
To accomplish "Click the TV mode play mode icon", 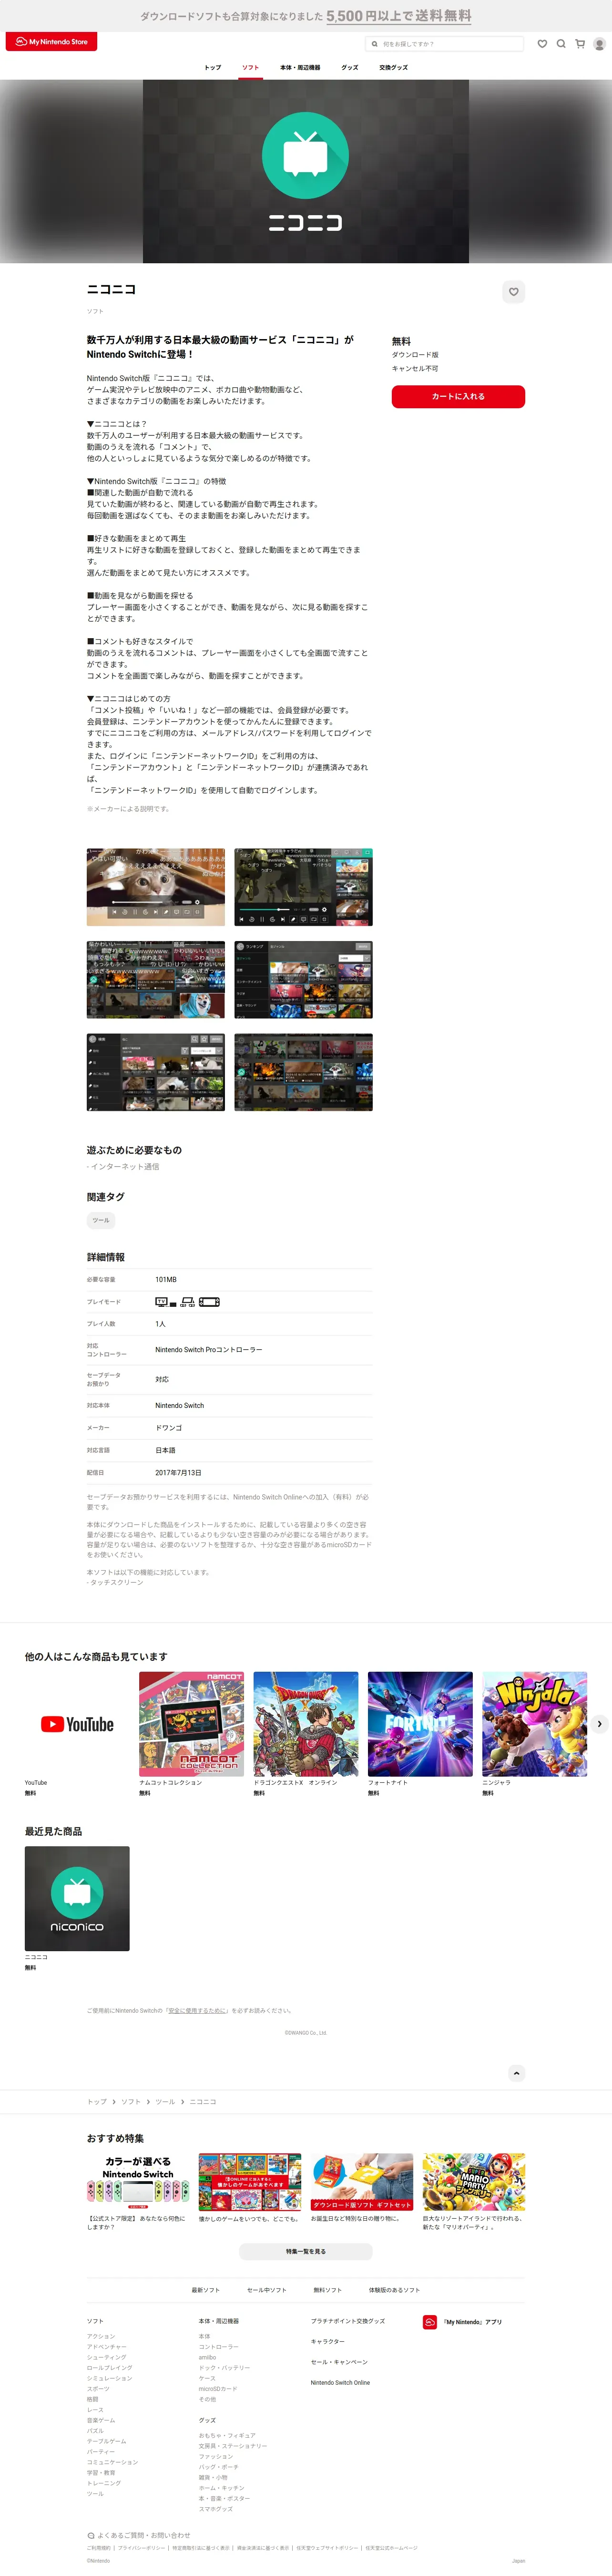I will tap(166, 1302).
